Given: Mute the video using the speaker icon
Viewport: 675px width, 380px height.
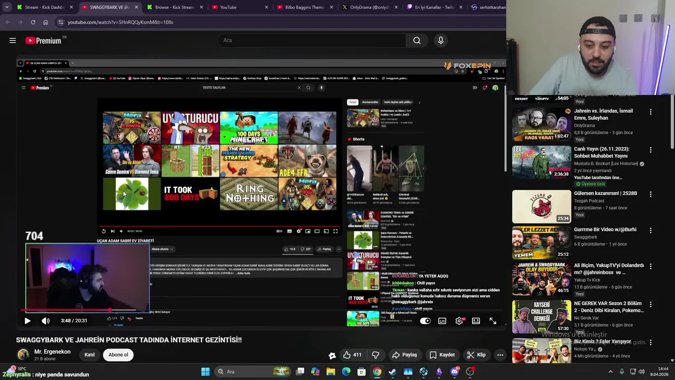Looking at the screenshot, I should click(46, 320).
